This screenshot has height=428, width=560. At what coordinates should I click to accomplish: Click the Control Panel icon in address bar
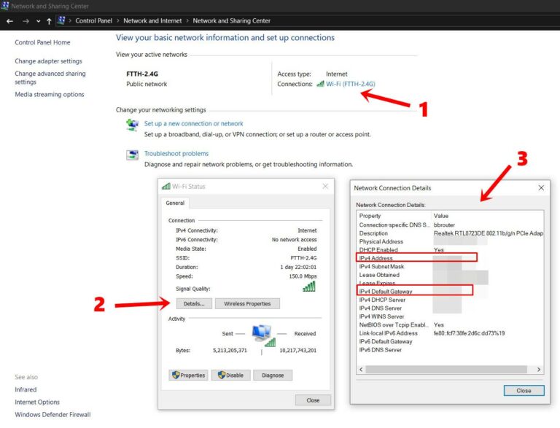pyautogui.click(x=61, y=21)
